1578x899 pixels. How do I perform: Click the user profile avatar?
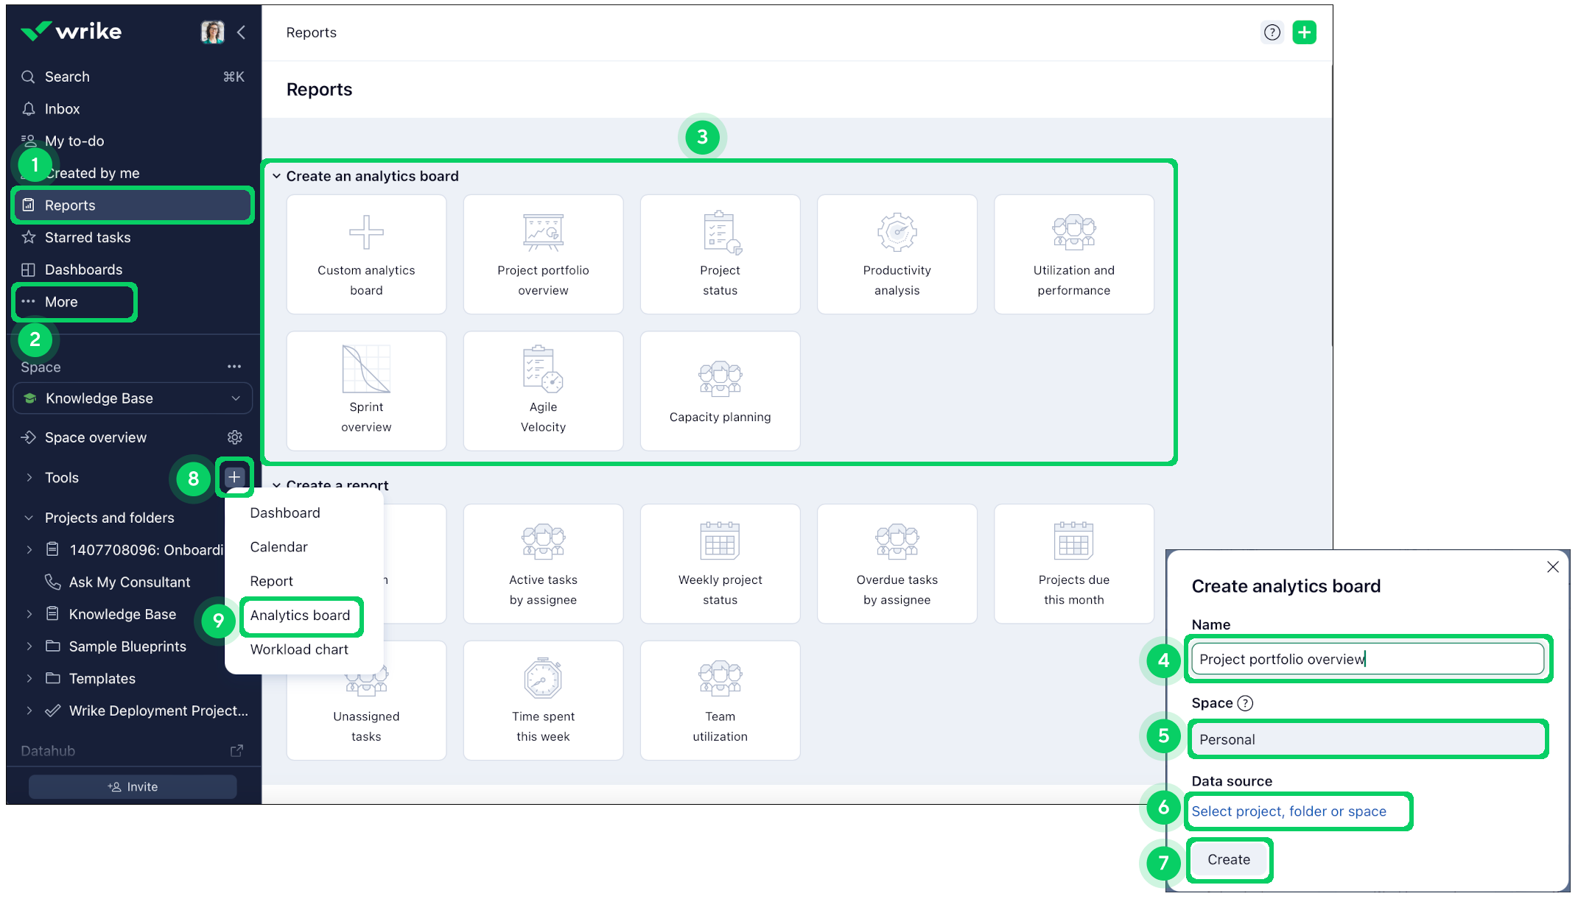212,32
